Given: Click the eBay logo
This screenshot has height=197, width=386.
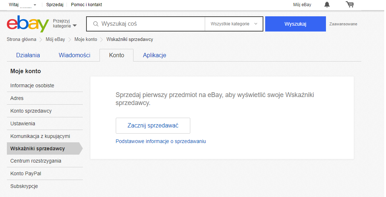Looking at the screenshot, I should (x=28, y=24).
